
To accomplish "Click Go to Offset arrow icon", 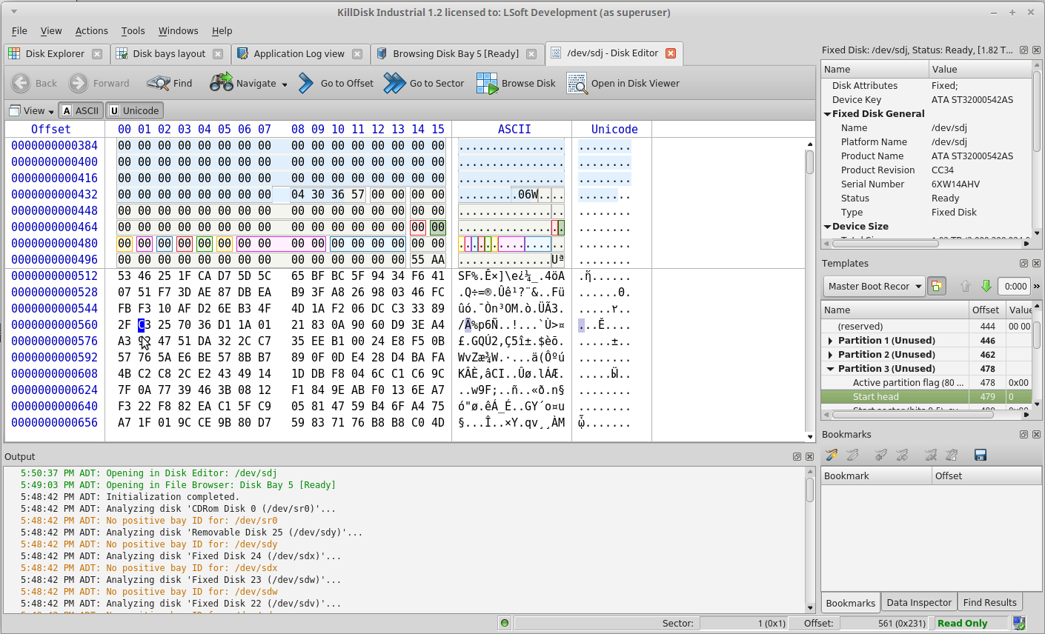I will point(306,83).
